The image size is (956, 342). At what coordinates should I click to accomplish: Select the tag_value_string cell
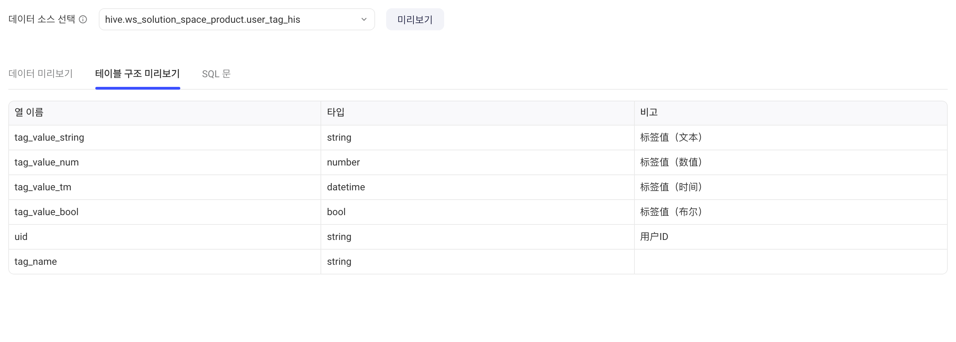click(x=164, y=138)
